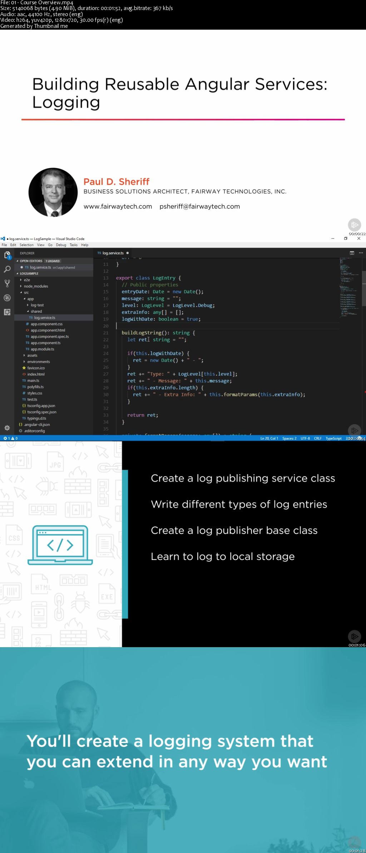Expand the assets folder

(24, 355)
